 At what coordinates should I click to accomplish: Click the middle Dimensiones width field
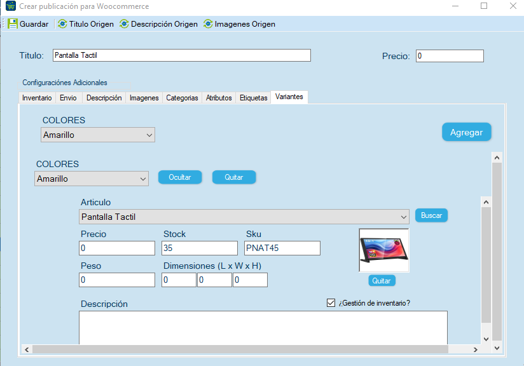tap(214, 280)
